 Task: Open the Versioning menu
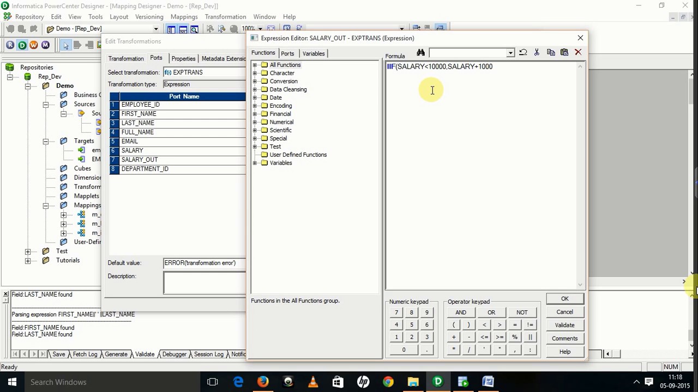tap(149, 17)
